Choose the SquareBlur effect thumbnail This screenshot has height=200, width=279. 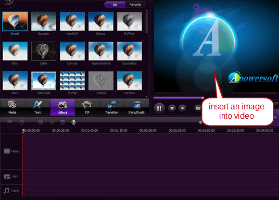tap(130, 51)
